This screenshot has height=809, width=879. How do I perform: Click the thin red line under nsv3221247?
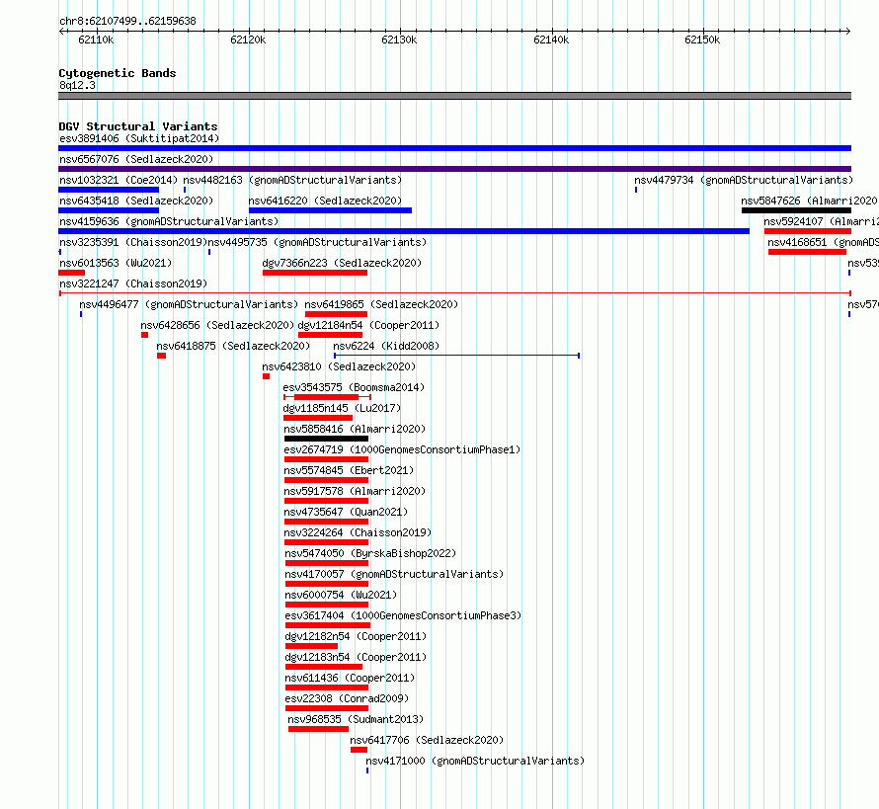point(454,293)
